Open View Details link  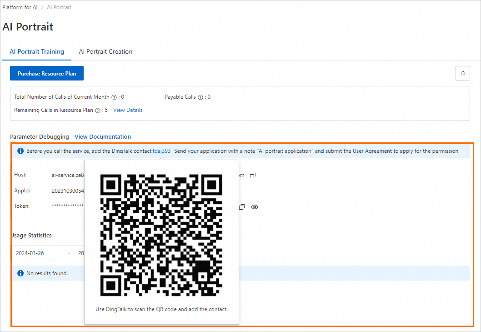coord(128,110)
